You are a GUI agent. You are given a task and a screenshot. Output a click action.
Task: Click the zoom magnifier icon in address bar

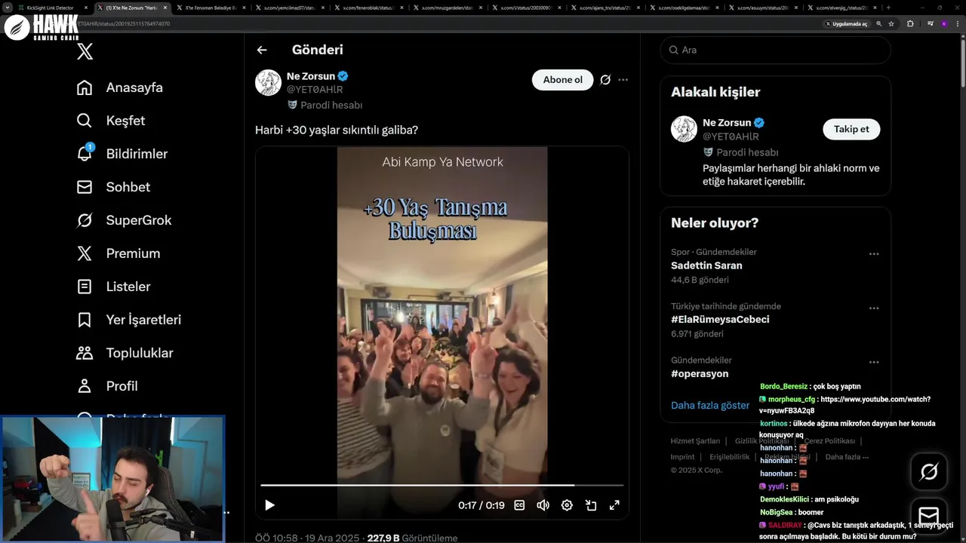879,24
